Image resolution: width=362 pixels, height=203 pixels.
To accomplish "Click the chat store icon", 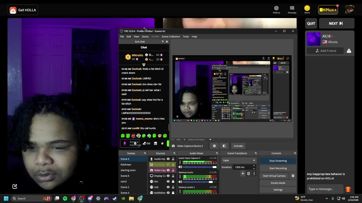I will pos(155,144).
